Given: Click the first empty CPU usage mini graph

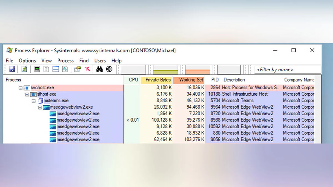Looking at the screenshot, I should 133,70.
